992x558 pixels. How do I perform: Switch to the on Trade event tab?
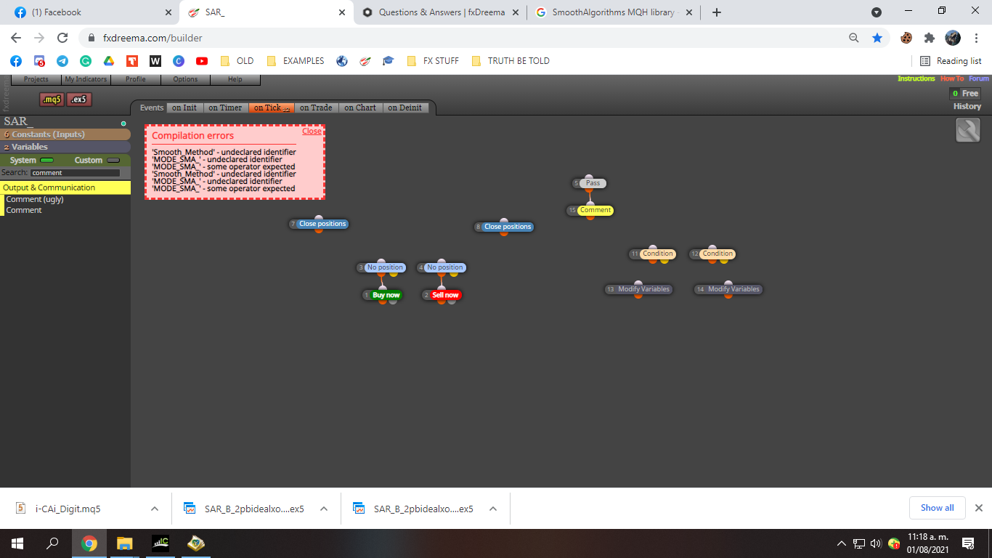tap(316, 108)
